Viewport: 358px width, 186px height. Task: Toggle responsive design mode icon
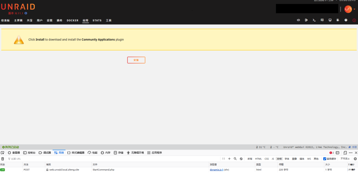click(345, 153)
